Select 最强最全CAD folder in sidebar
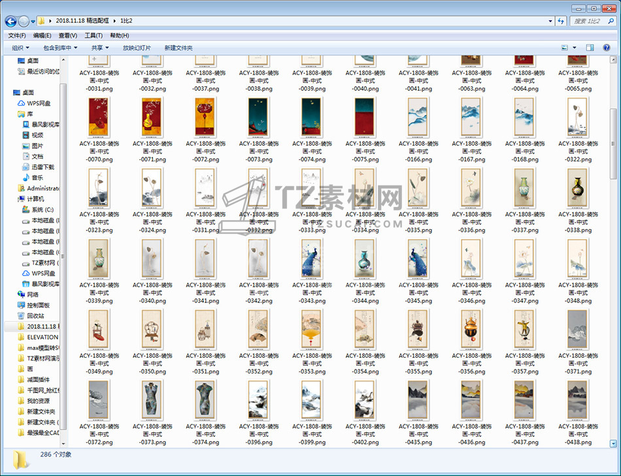 click(39, 433)
